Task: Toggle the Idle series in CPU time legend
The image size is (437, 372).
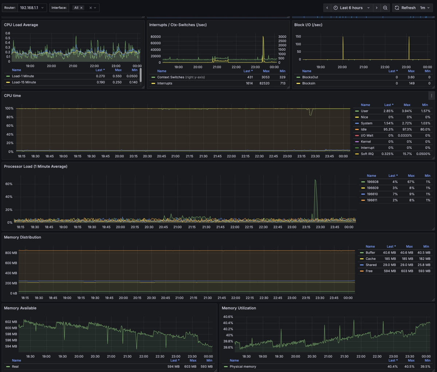Action: pos(363,130)
